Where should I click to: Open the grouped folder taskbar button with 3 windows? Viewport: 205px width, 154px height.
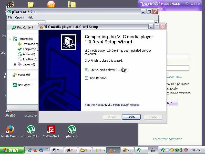tap(85, 150)
